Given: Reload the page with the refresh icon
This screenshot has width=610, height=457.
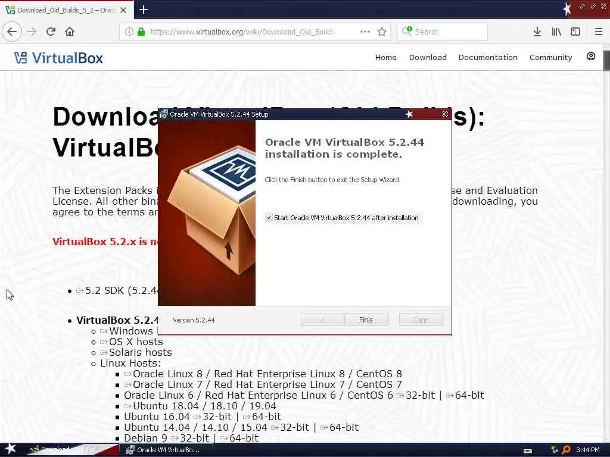Looking at the screenshot, I should tap(51, 32).
